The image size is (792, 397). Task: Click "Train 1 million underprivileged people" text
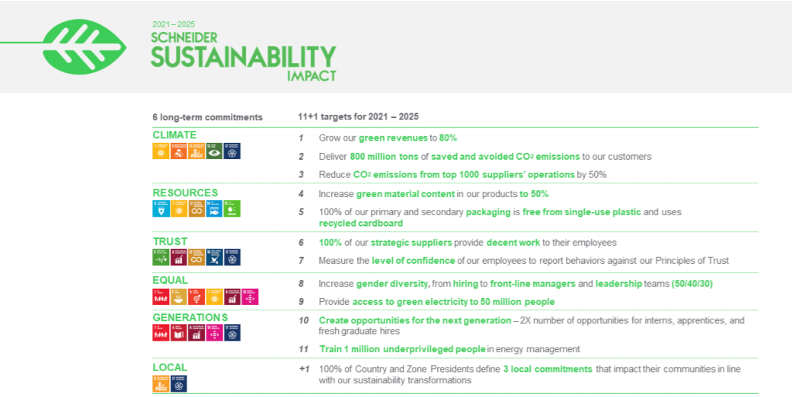coord(402,349)
